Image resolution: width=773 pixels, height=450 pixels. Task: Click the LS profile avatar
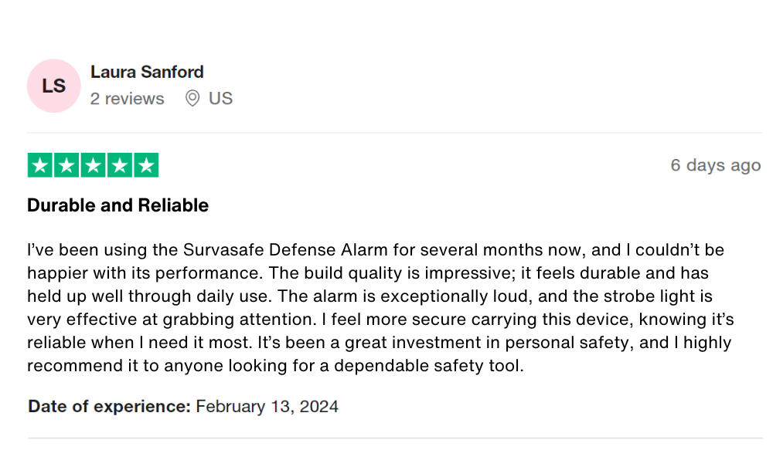(x=53, y=86)
